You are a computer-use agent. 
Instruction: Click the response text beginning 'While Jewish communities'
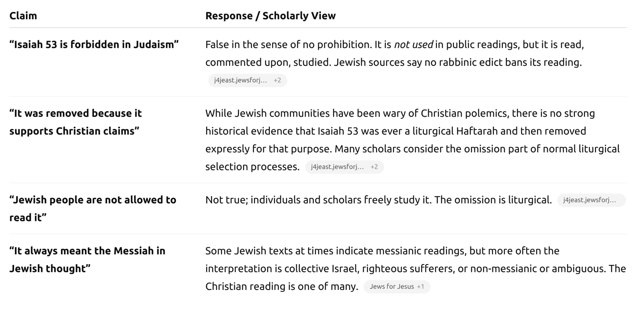click(x=413, y=140)
